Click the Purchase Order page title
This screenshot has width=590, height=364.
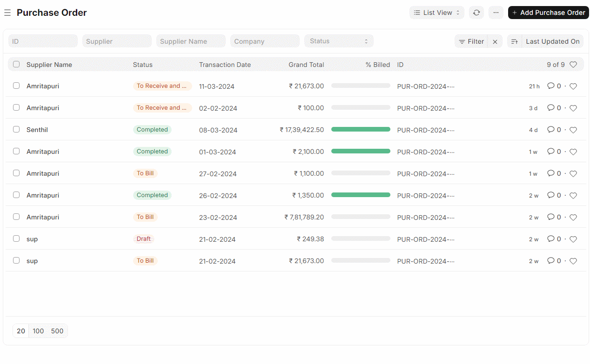[x=51, y=13]
